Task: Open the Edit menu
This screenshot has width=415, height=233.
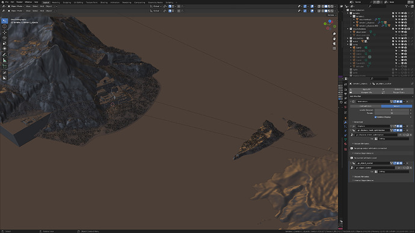Action: click(x=12, y=2)
